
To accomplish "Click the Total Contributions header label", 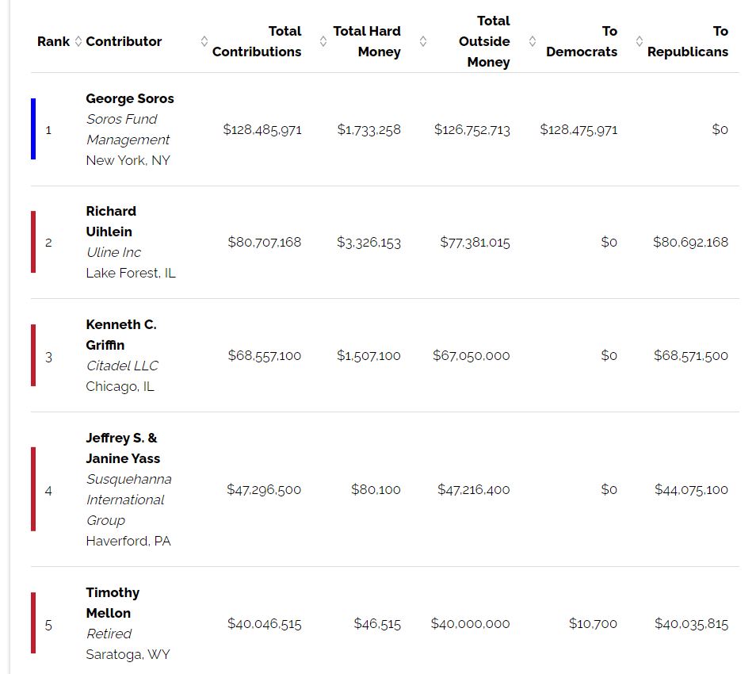I will (x=257, y=41).
